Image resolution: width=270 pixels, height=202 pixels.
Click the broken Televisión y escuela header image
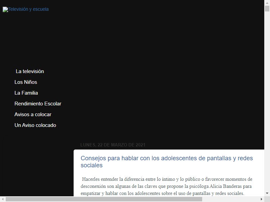click(x=26, y=9)
